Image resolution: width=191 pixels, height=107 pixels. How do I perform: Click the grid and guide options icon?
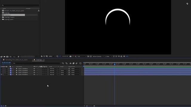point(57,56)
